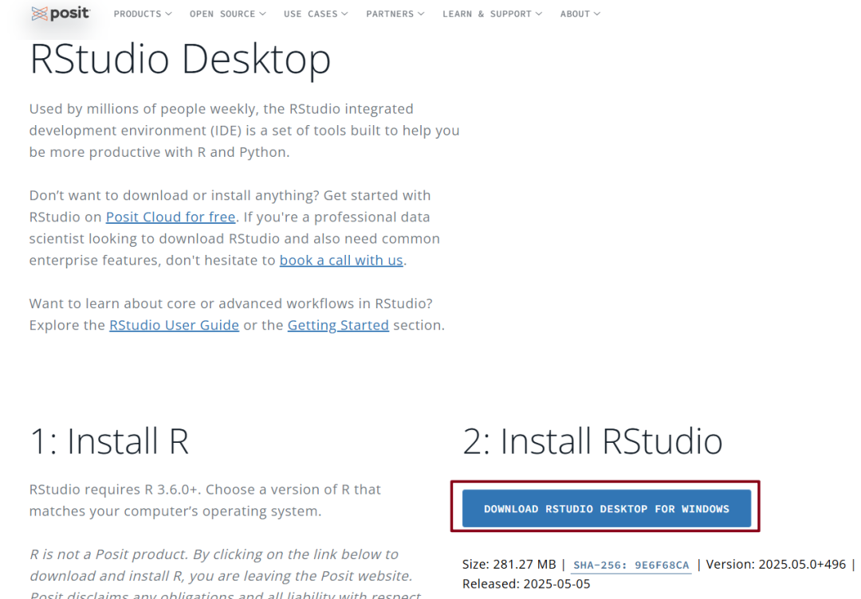
Task: Open the About menu
Action: [580, 14]
